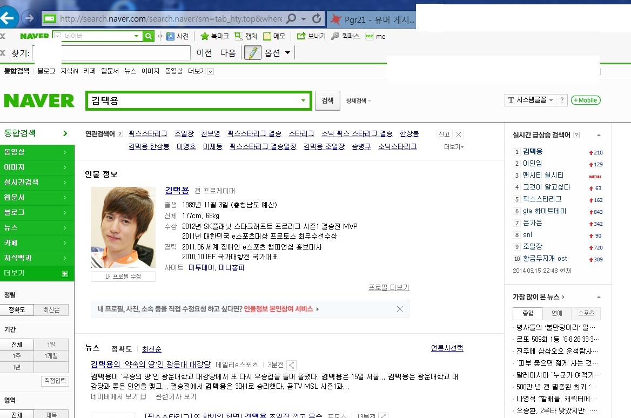Open the 메모 memo tool

274,36
